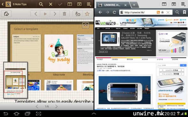Navigate back in browser
This screenshot has width=188, height=117.
(100, 12)
